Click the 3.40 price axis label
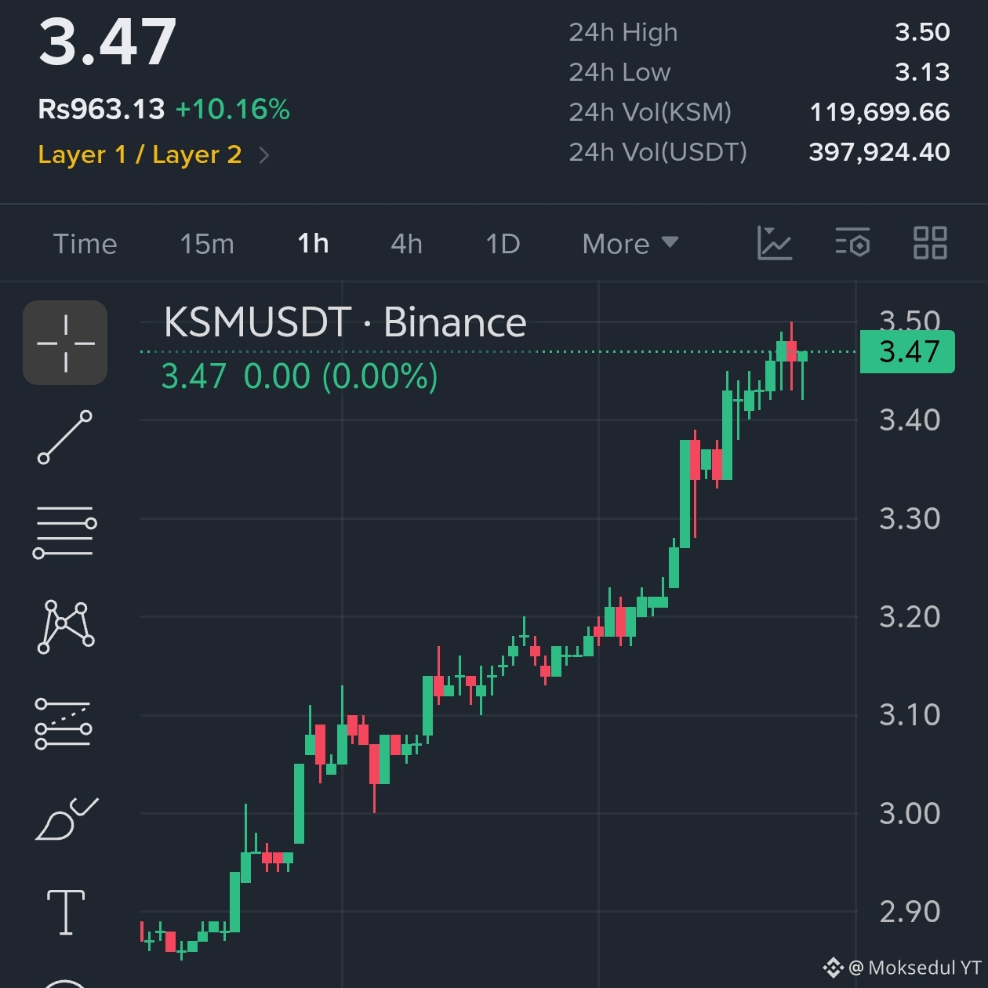The height and width of the screenshot is (988, 988). pos(910,420)
